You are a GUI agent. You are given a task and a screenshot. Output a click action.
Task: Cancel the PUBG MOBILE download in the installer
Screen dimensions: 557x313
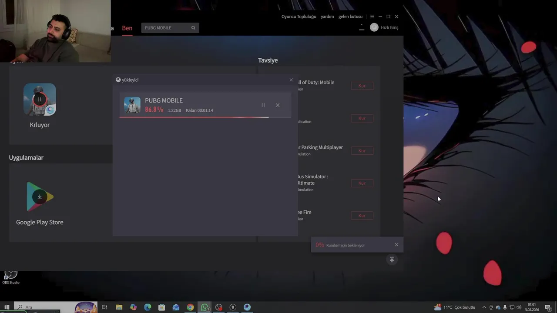point(278,105)
